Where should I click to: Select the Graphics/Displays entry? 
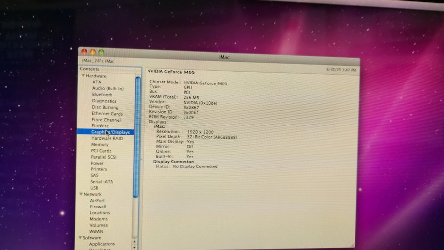[111, 132]
